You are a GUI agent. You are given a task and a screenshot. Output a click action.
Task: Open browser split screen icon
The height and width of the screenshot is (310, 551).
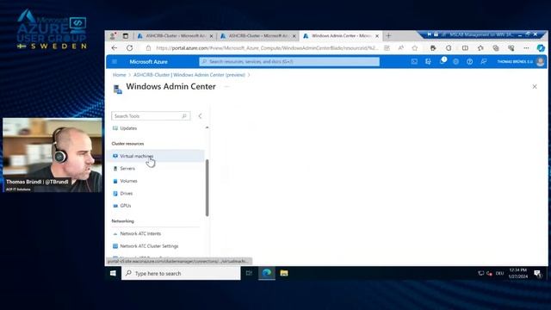[465, 48]
